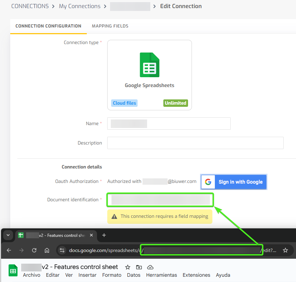Click the Connection details heading
Screen dimensions: 296x282
(82, 167)
